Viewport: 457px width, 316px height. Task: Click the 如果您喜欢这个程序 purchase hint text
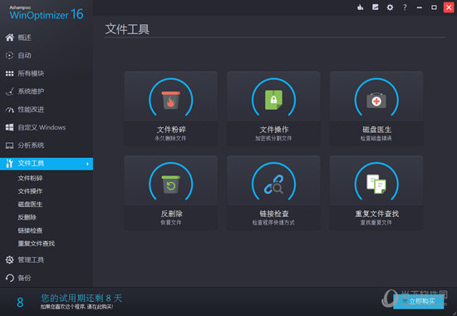(x=76, y=307)
